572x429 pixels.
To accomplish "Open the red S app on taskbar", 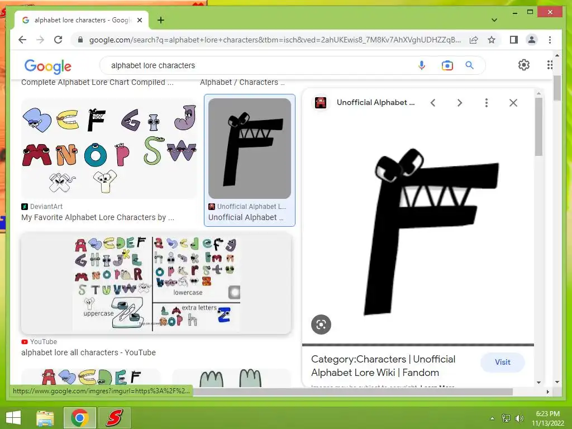I will [114, 418].
